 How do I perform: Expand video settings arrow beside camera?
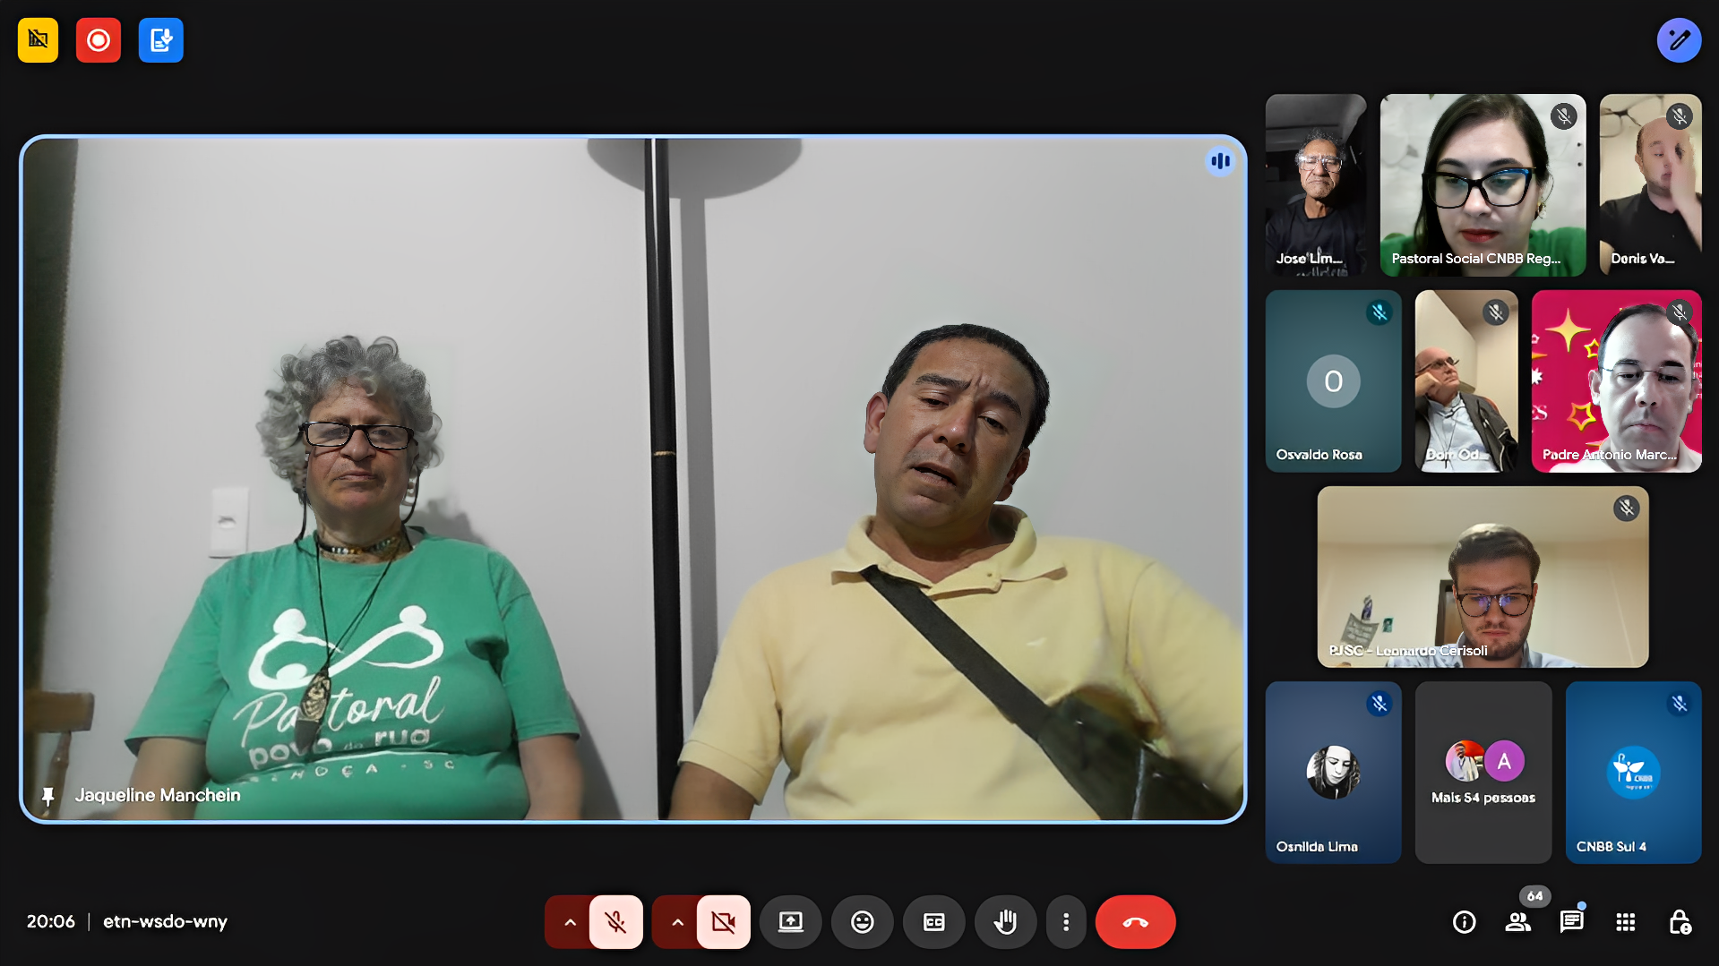pyautogui.click(x=677, y=922)
